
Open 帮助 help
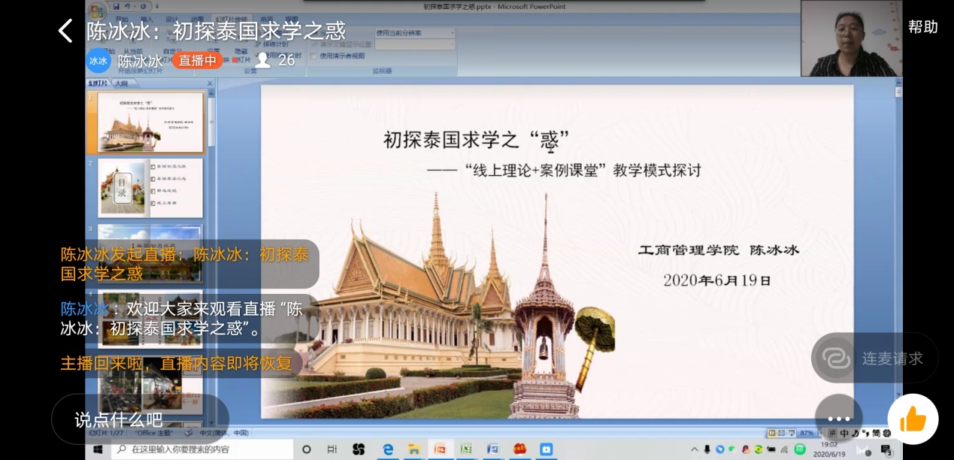pos(923,27)
